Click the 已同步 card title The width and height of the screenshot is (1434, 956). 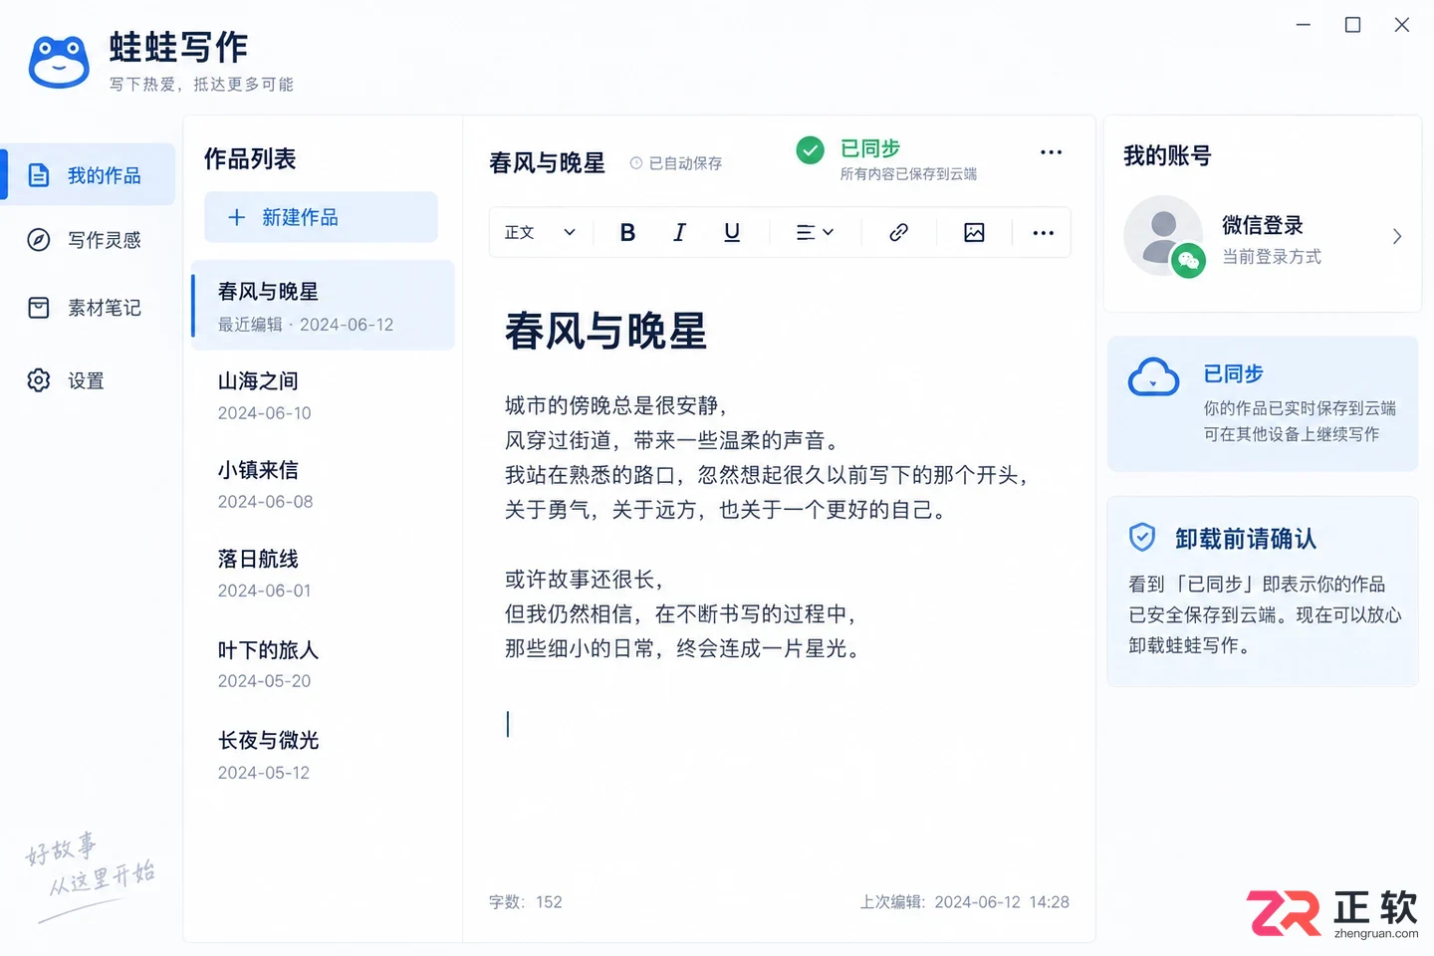pos(1233,373)
